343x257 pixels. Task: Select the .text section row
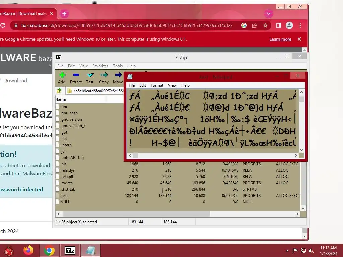coord(178,195)
